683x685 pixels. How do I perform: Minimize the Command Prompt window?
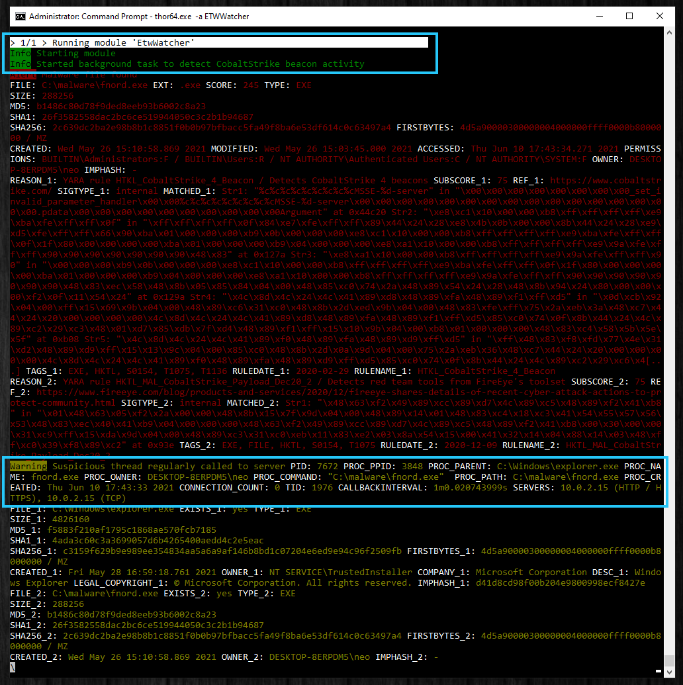click(x=598, y=16)
